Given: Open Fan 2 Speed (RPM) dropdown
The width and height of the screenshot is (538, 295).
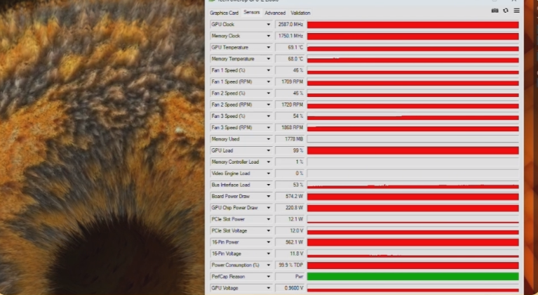Looking at the screenshot, I should point(269,105).
